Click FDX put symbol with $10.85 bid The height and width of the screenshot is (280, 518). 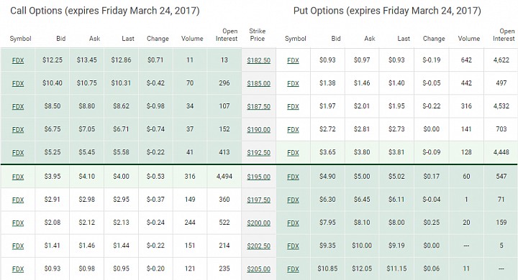[x=293, y=269]
